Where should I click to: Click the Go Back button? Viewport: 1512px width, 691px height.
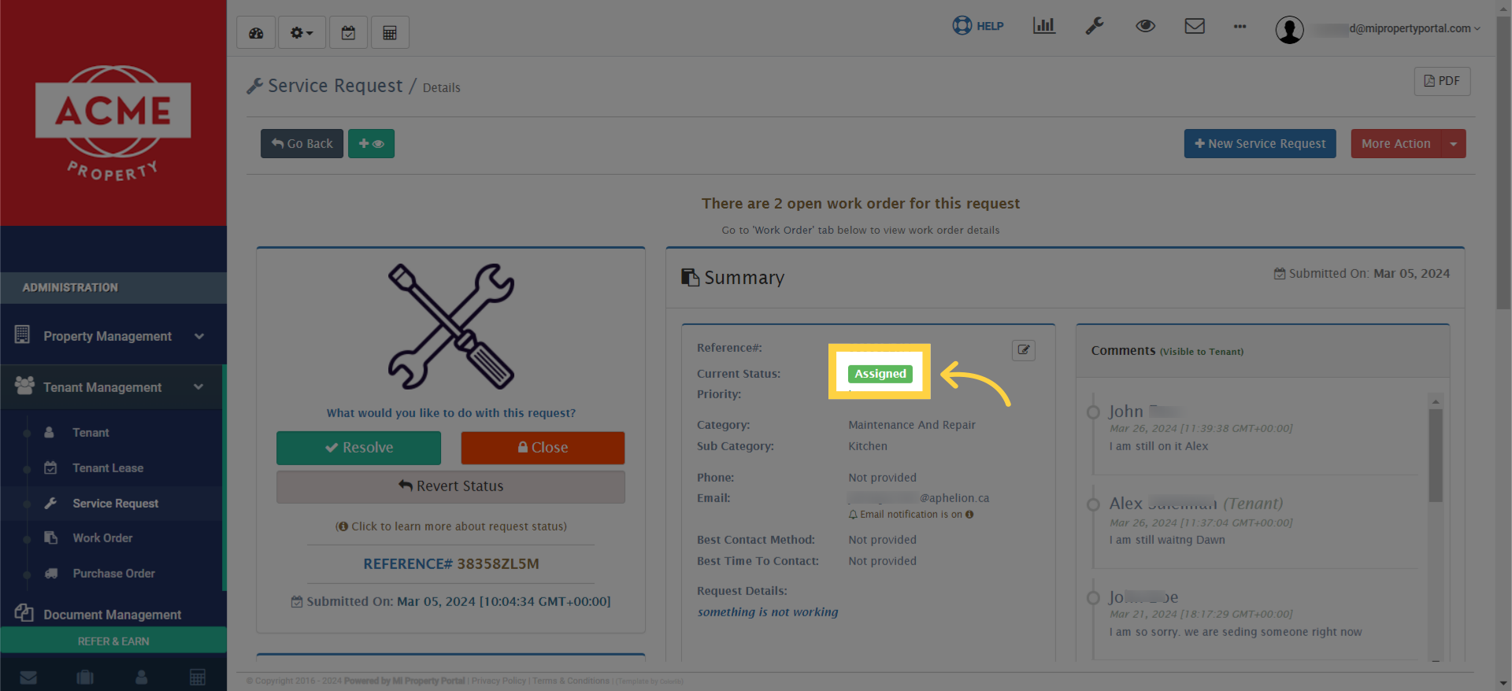pos(302,143)
